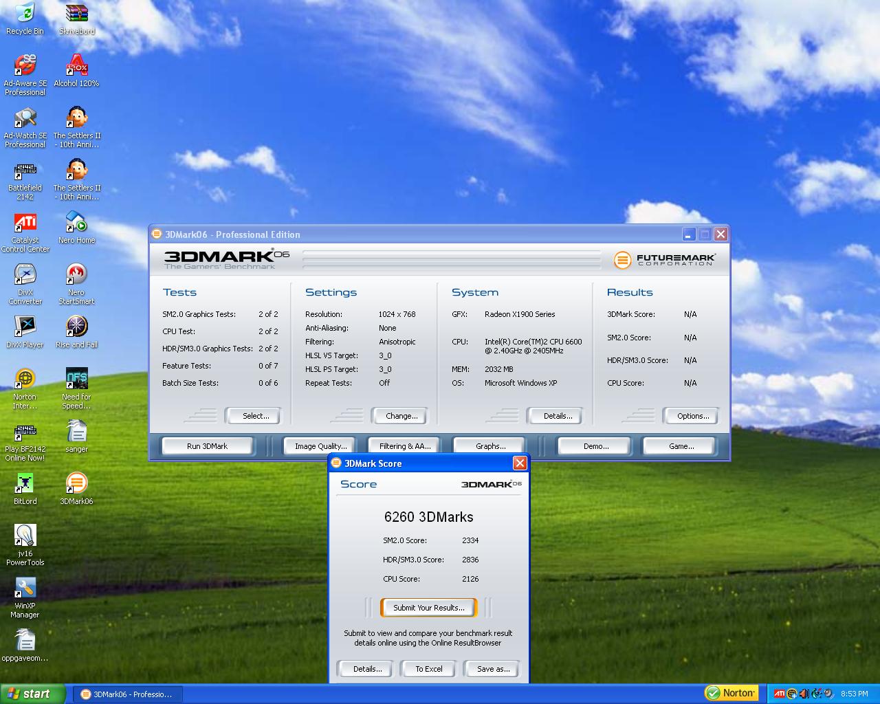Viewport: 880px width, 704px height.
Task: Open Play BF2142 Online Now icon
Action: [25, 441]
